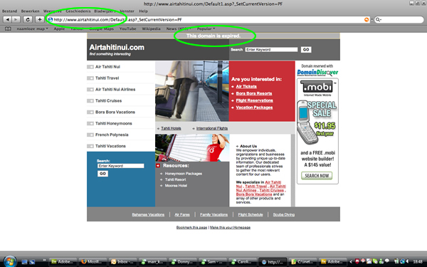
Task: Open the Windows Start orb
Action: pyautogui.click(x=9, y=261)
